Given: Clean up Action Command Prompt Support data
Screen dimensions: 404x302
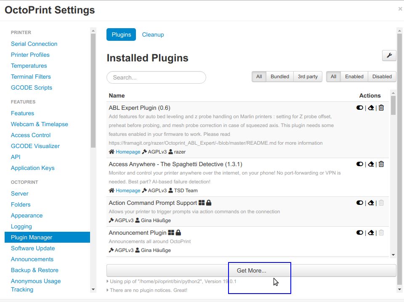Looking at the screenshot, I should [371, 203].
